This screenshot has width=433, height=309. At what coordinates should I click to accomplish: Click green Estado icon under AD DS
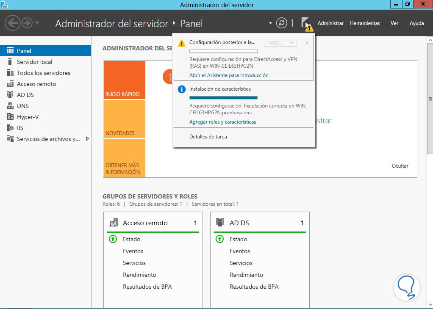219,239
